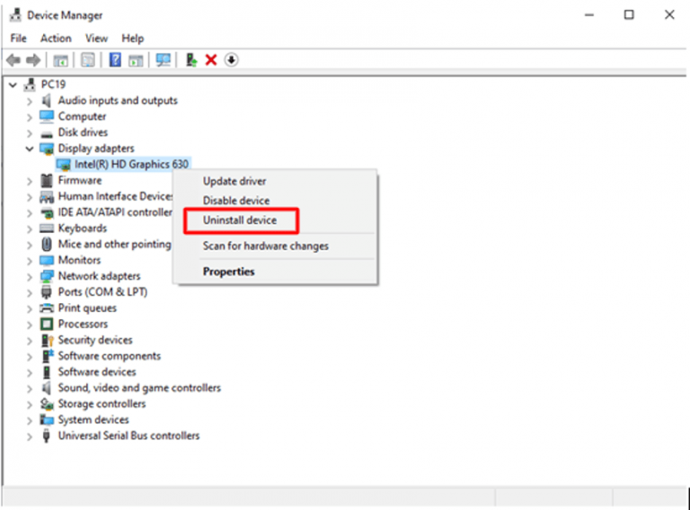Click the scan for hardware changes monitor icon
Screen dimensions: 690x510
point(163,60)
